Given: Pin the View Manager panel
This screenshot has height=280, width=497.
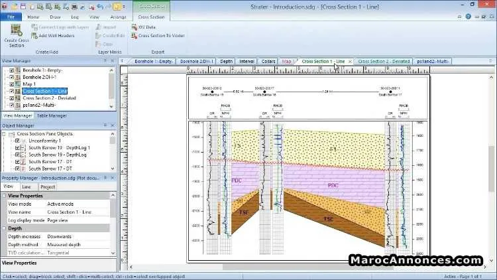Looking at the screenshot, I should point(105,60).
